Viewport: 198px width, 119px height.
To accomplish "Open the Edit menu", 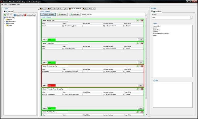I will (6, 4).
